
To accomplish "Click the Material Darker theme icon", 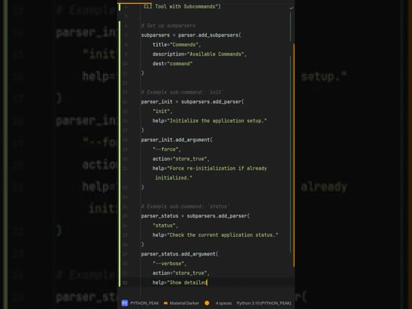I will (x=165, y=303).
